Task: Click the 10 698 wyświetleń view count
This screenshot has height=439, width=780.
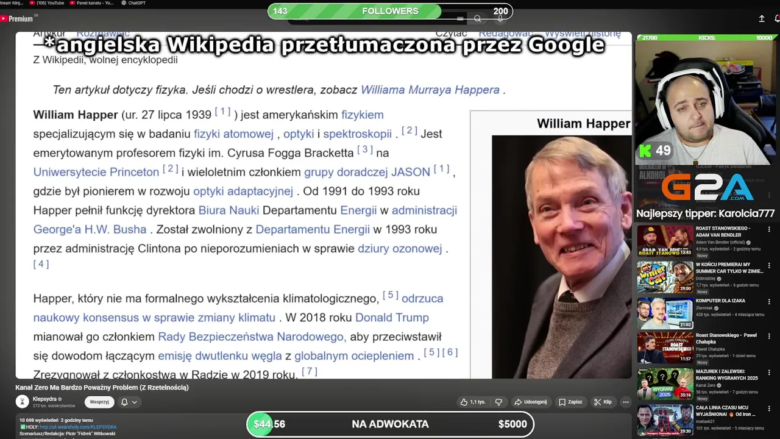Action: point(39,420)
